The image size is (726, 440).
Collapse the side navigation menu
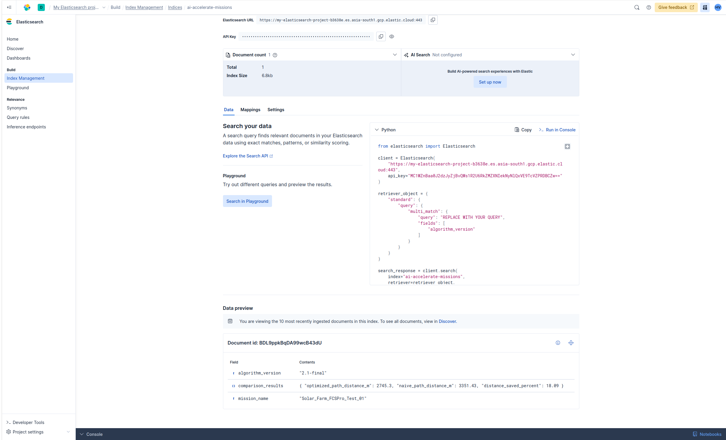[x=9, y=7]
